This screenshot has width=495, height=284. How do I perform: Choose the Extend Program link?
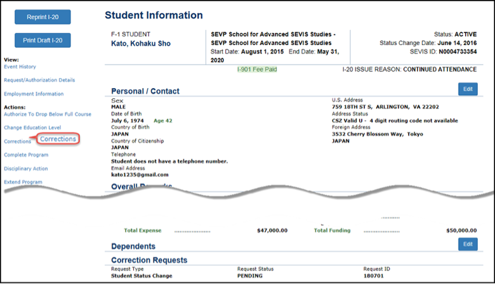point(23,182)
